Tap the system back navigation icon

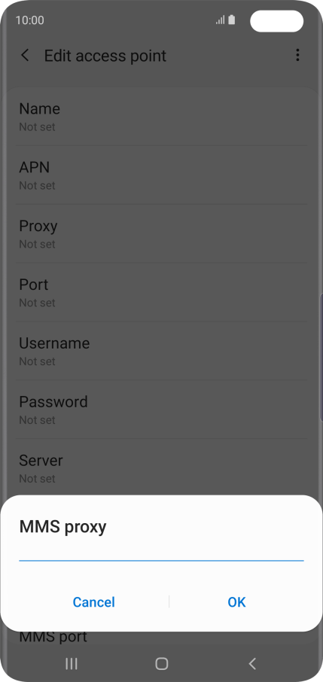click(252, 663)
